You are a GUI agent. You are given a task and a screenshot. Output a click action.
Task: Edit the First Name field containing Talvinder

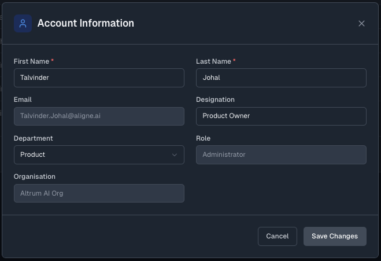pyautogui.click(x=99, y=78)
